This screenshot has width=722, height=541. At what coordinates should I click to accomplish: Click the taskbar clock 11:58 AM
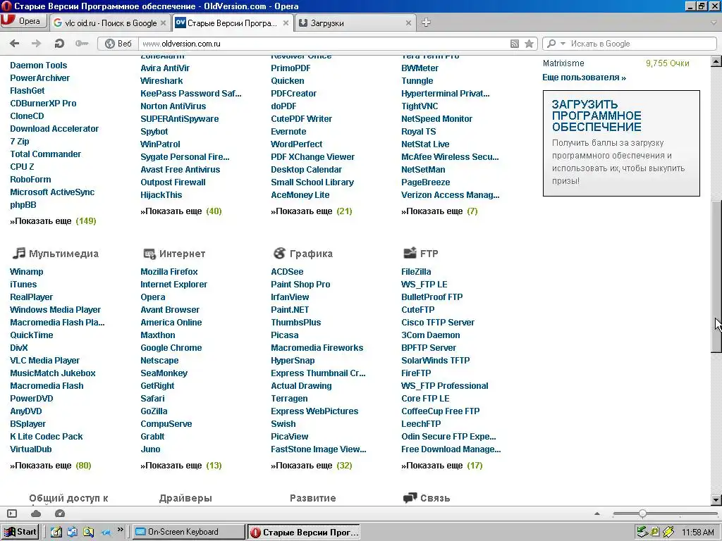tap(697, 533)
